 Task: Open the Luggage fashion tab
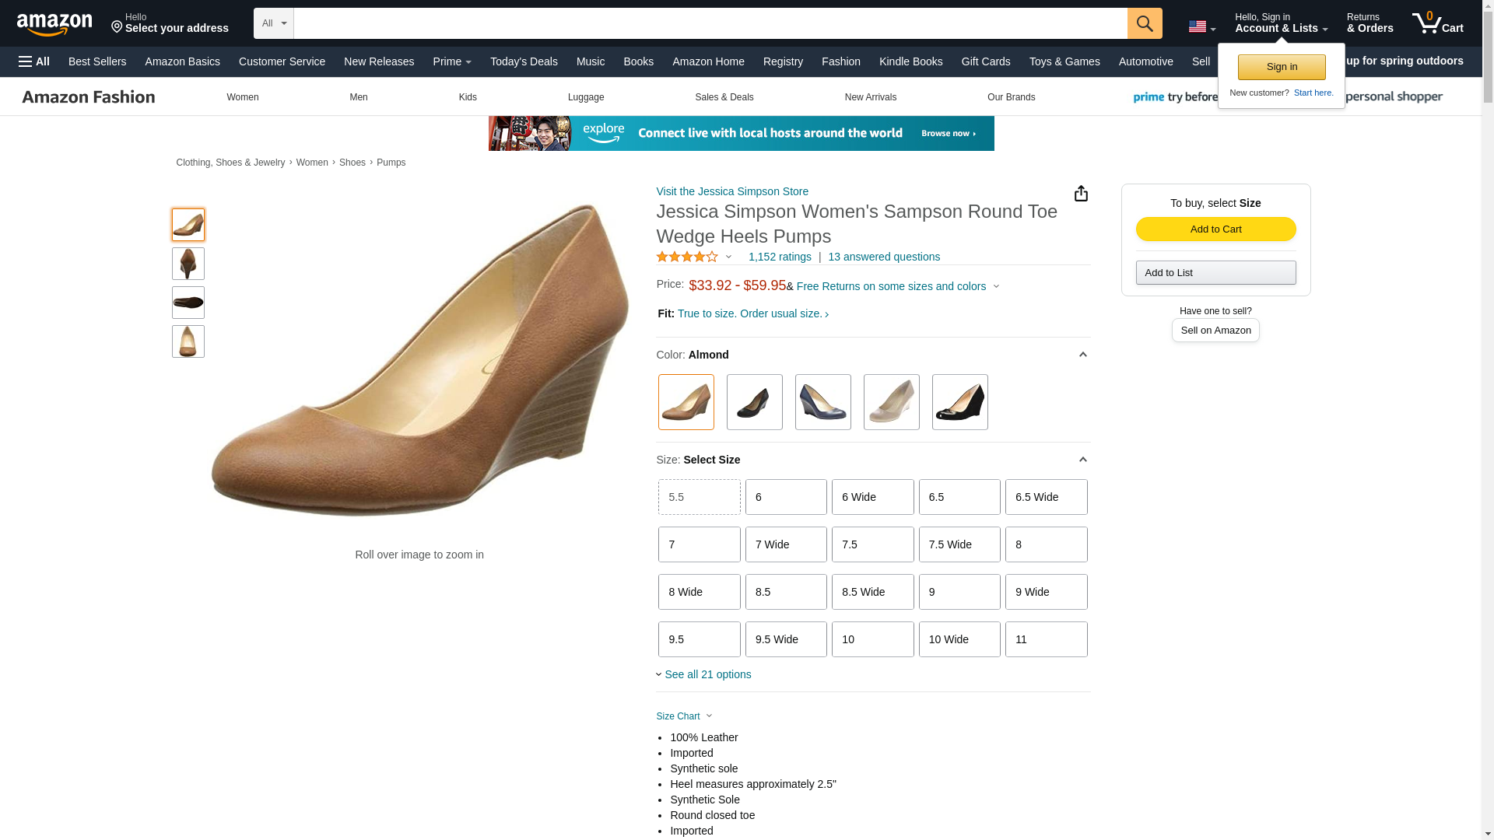[x=585, y=97]
